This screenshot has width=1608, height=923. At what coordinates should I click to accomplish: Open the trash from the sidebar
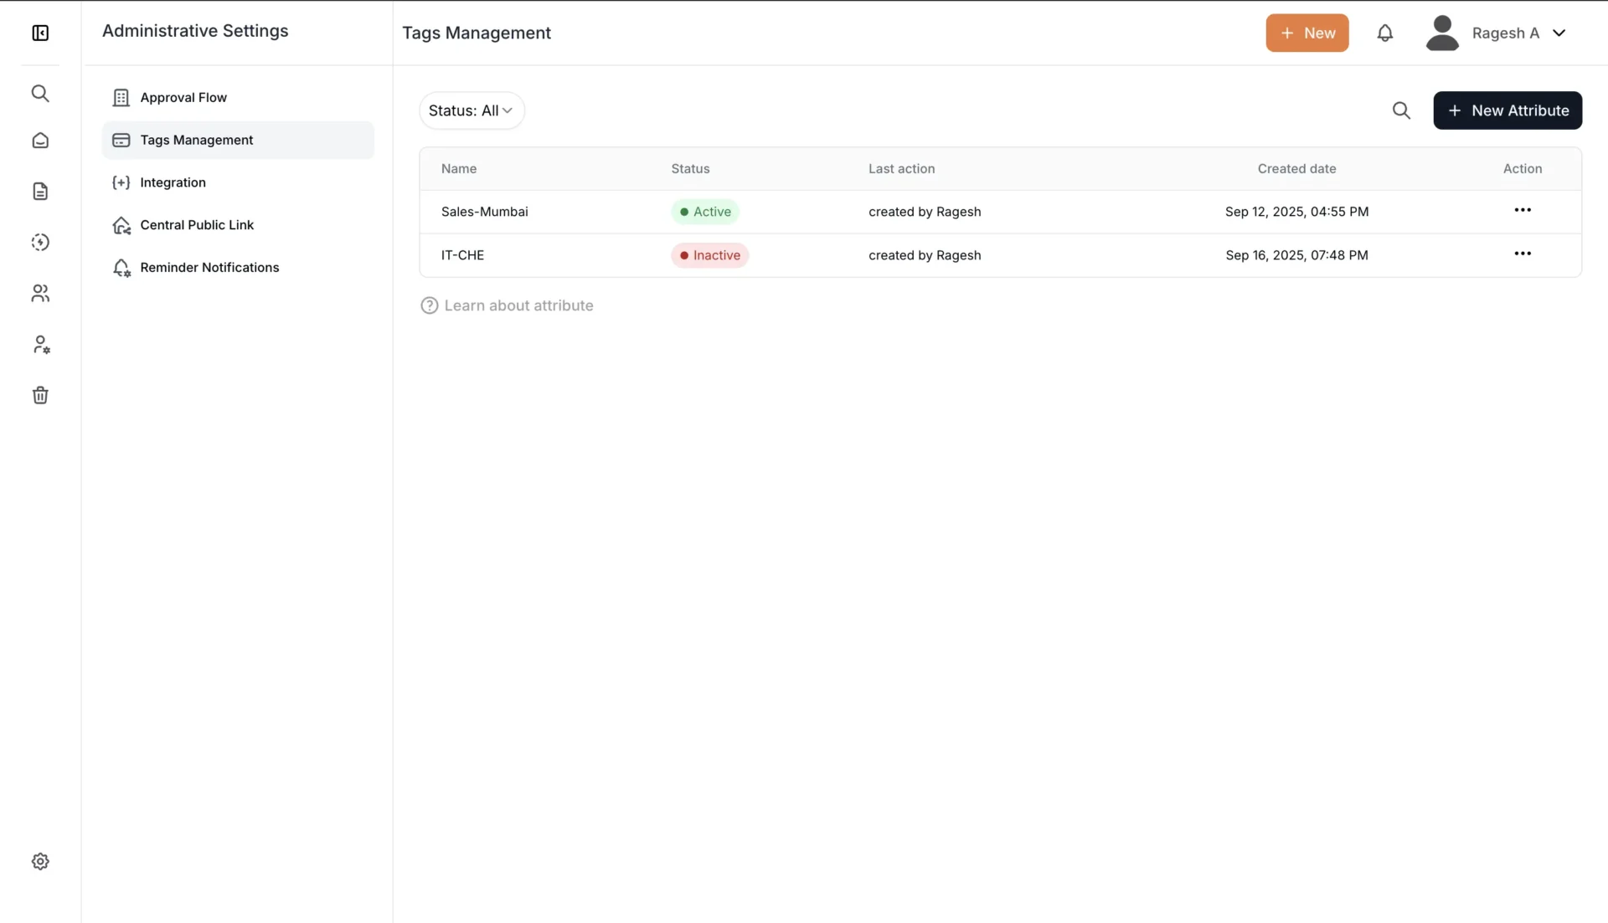[x=40, y=395]
